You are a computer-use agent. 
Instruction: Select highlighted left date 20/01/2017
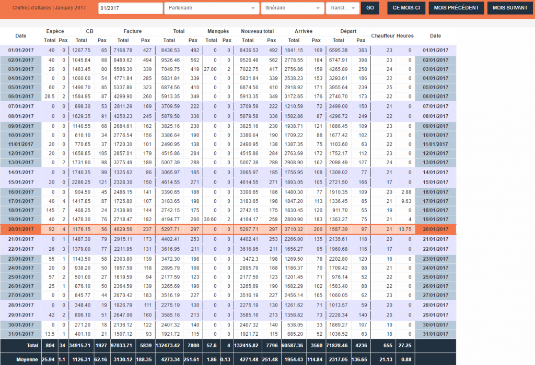[x=21, y=229]
